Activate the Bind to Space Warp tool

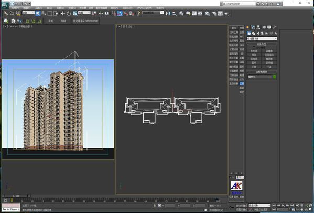(x=18, y=14)
